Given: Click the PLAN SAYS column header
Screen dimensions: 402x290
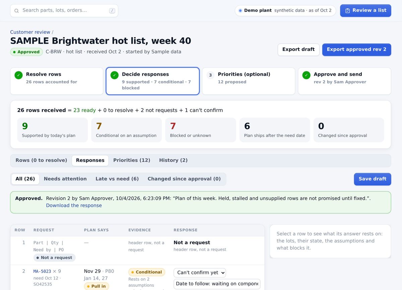Looking at the screenshot, I should coord(96,230).
